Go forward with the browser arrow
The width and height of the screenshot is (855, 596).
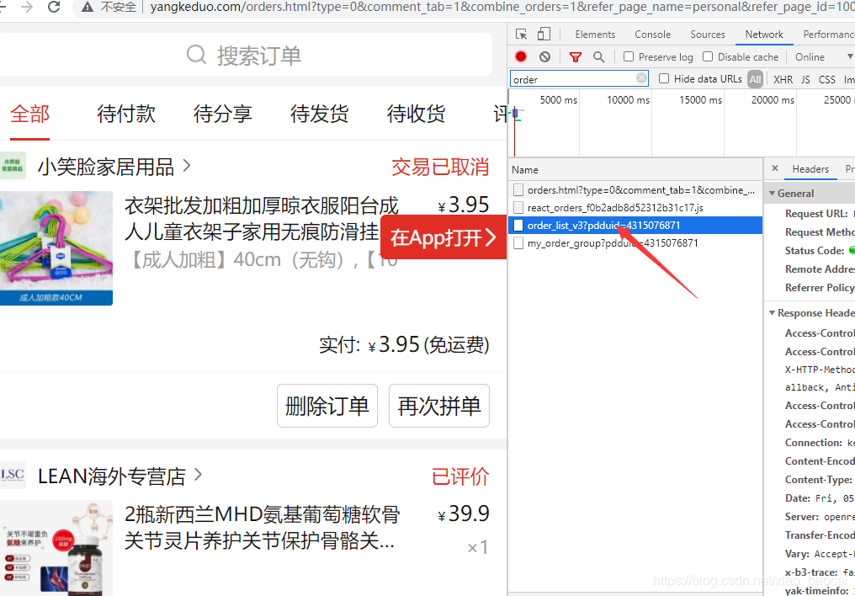(27, 7)
